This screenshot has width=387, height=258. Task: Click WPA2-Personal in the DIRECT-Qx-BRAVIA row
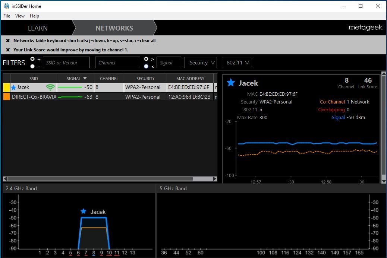(143, 97)
